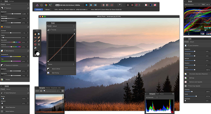Switch to the Photo persona icon

click(x=37, y=5)
